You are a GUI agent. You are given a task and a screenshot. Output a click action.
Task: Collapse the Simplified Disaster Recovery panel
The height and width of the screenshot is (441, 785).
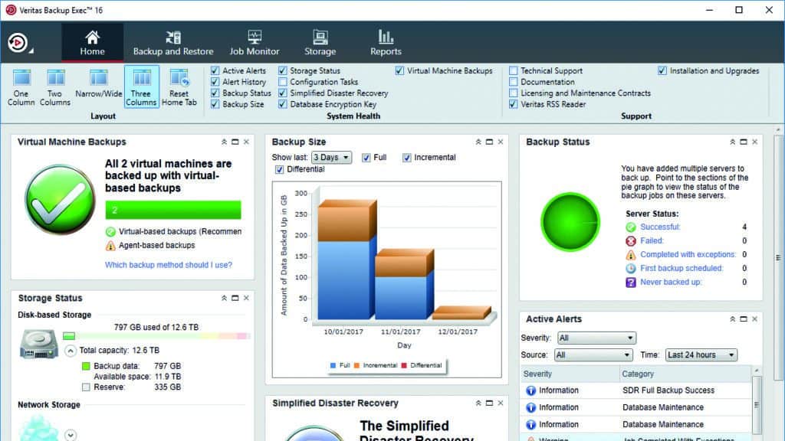(478, 403)
